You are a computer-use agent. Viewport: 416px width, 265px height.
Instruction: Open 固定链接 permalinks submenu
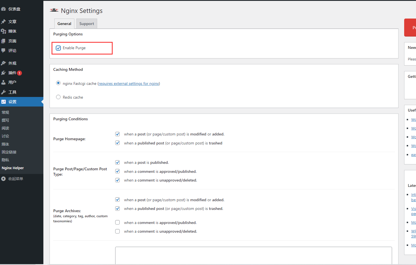coord(9,152)
